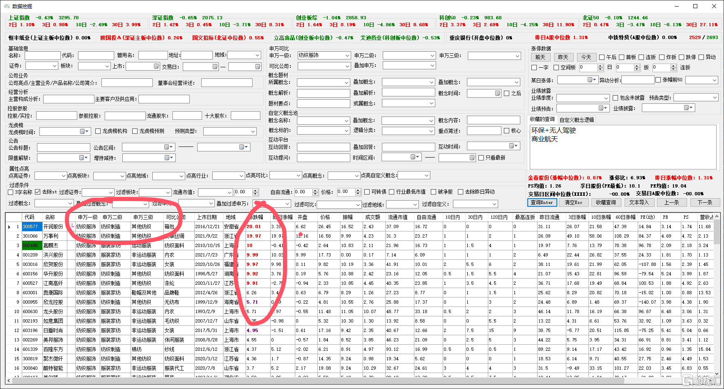Open the 可比公司 dropdown
The height and width of the screenshot is (389, 724).
click(x=324, y=66)
